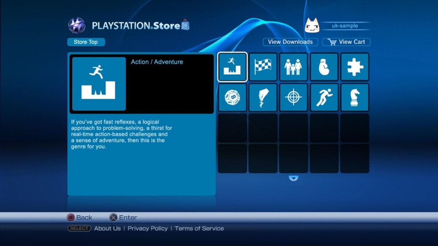This screenshot has height=246, width=438.
Task: Select the Action / Adventure genre icon
Action: (232, 67)
